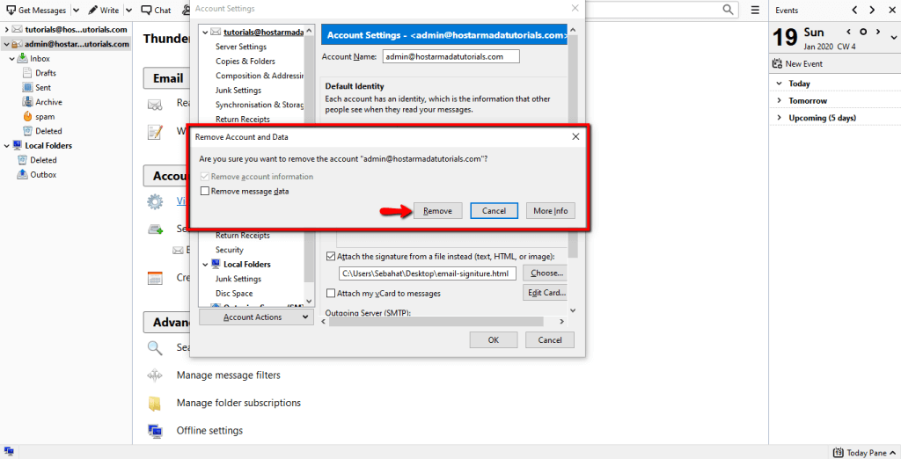The width and height of the screenshot is (901, 459).
Task: Close the Remove Account and Data dialog
Action: click(x=575, y=136)
